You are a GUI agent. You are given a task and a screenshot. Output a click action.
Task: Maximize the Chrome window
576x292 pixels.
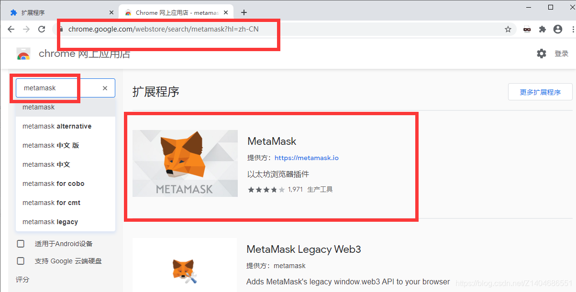pyautogui.click(x=551, y=7)
